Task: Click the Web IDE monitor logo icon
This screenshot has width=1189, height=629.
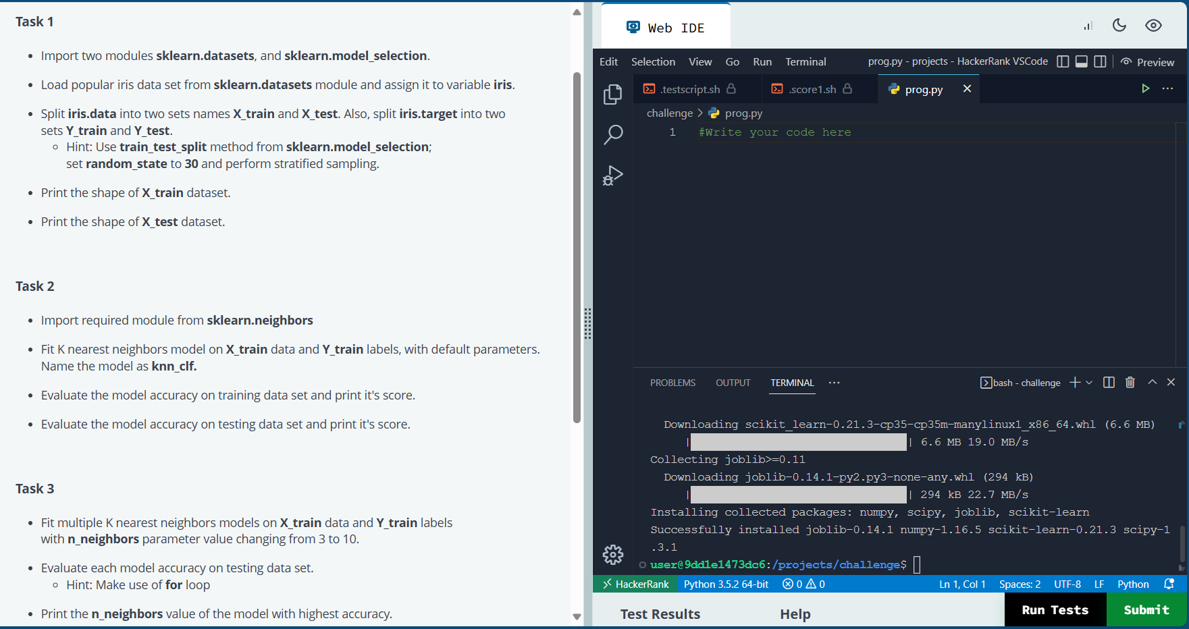Action: pos(633,27)
